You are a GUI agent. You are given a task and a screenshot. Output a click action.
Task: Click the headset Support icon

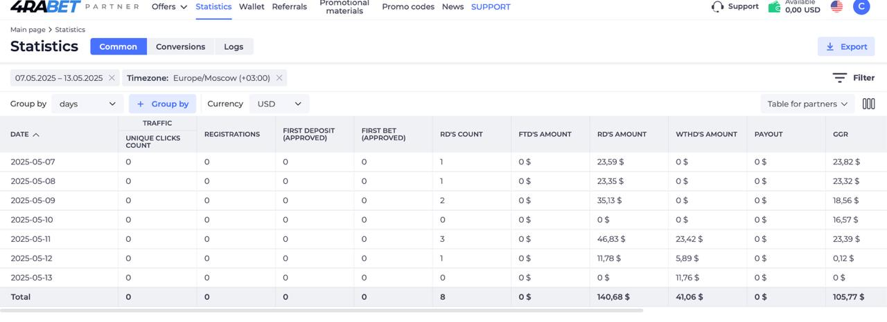point(717,7)
